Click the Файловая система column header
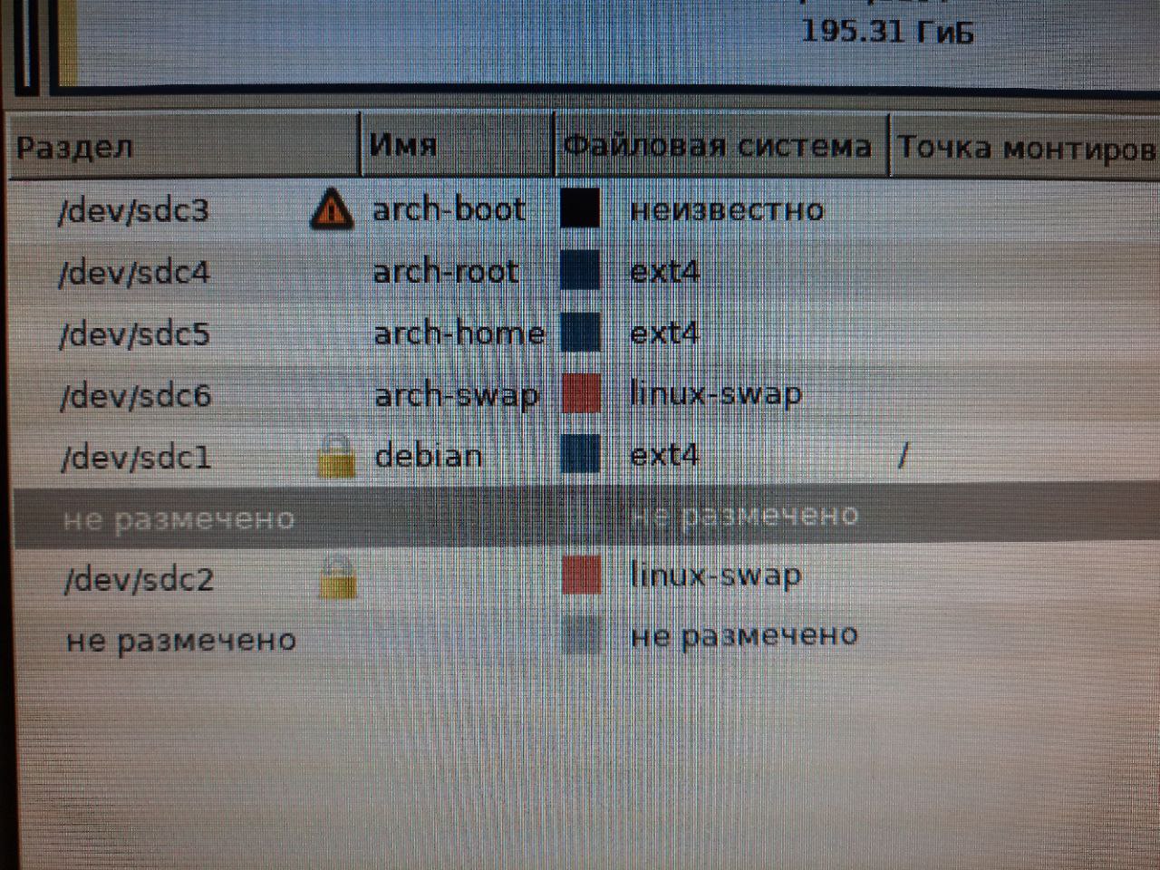This screenshot has width=1160, height=870. (720, 144)
